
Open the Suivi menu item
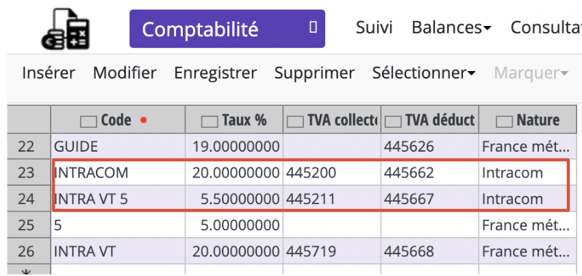374,28
